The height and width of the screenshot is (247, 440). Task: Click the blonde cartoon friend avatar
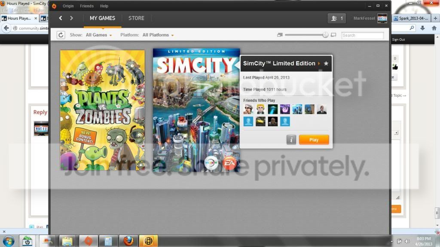click(260, 109)
